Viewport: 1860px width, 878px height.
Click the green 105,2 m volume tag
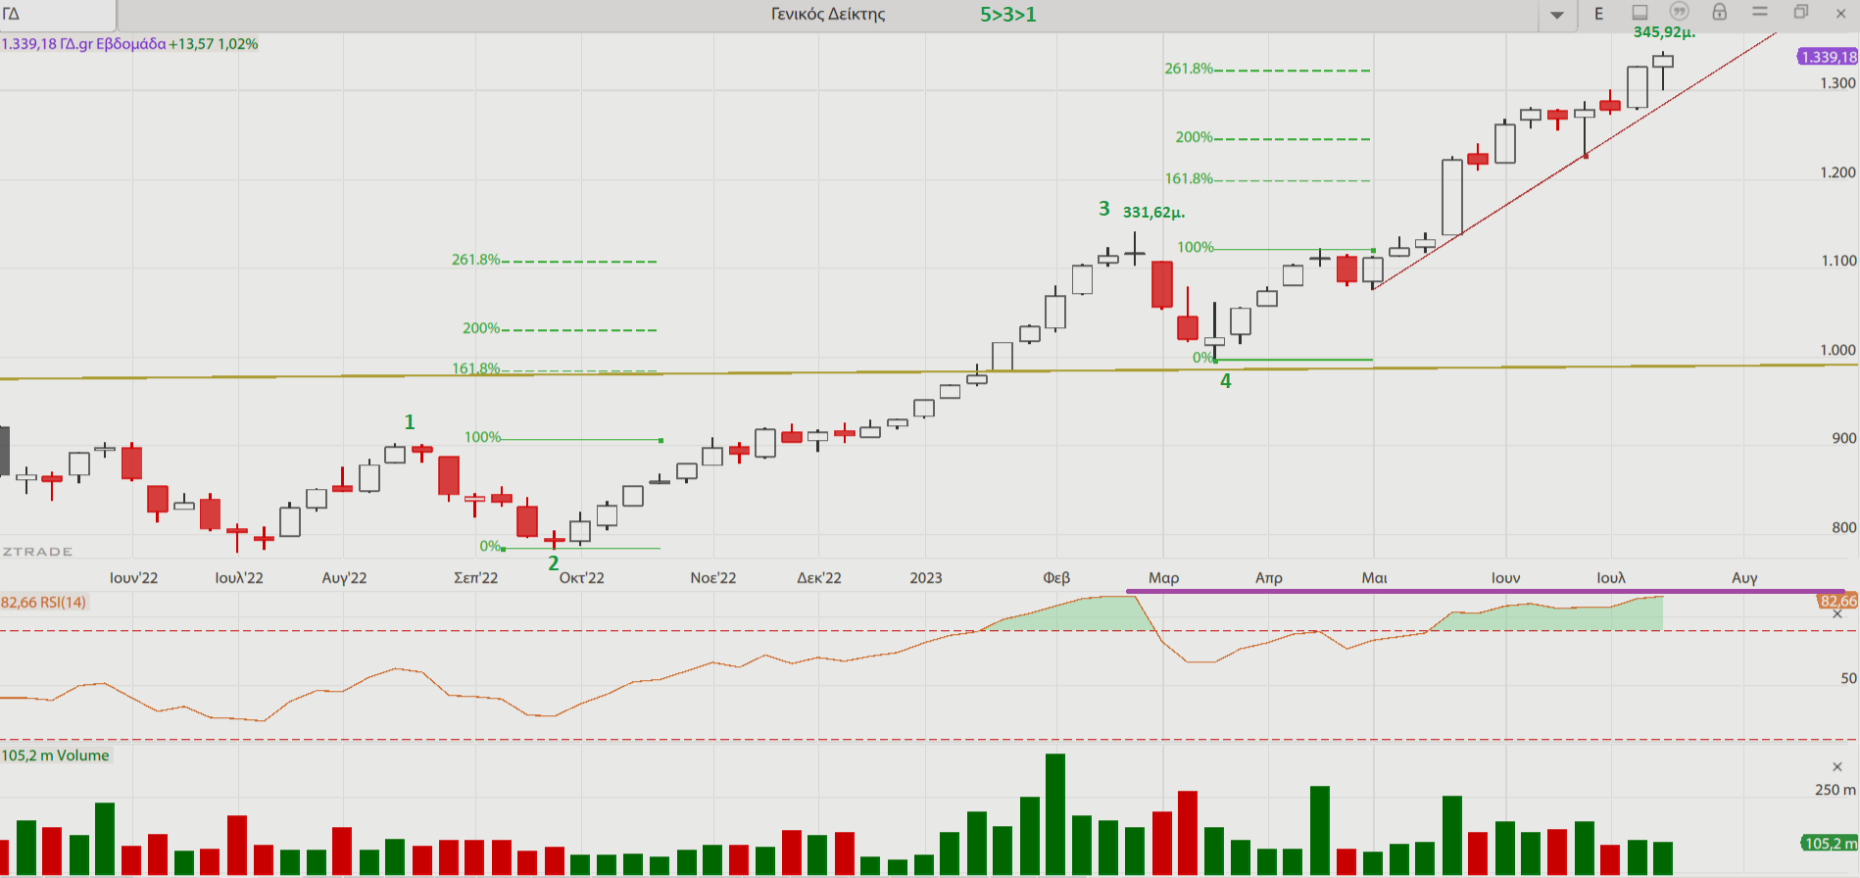point(1831,843)
